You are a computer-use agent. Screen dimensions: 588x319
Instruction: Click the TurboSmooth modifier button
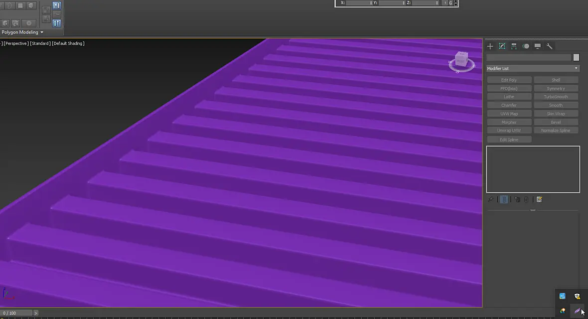pyautogui.click(x=556, y=97)
